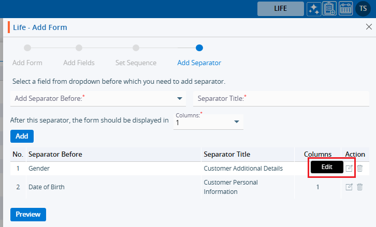The image size is (376, 227).
Task: Open the clipboard add-task icon
Action: point(329,9)
